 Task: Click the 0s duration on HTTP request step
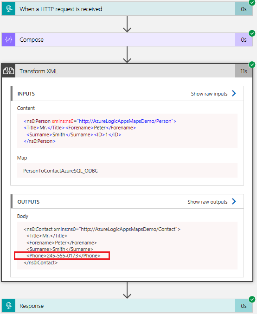[x=244, y=9]
